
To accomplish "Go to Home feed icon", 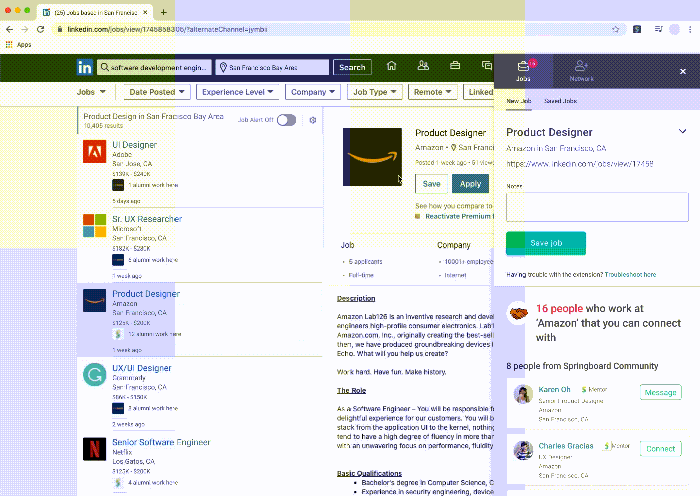I will [391, 66].
